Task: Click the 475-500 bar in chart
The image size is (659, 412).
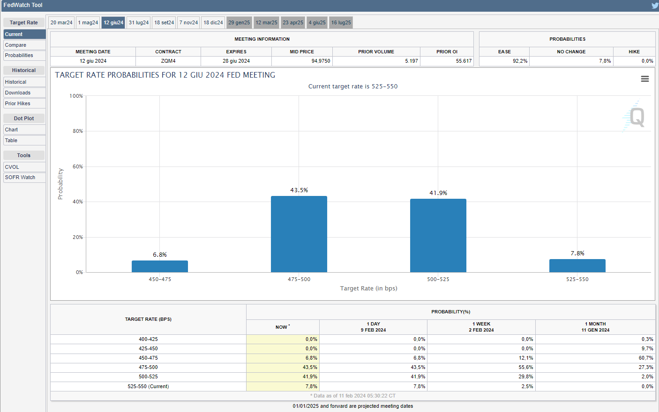Action: tap(299, 234)
